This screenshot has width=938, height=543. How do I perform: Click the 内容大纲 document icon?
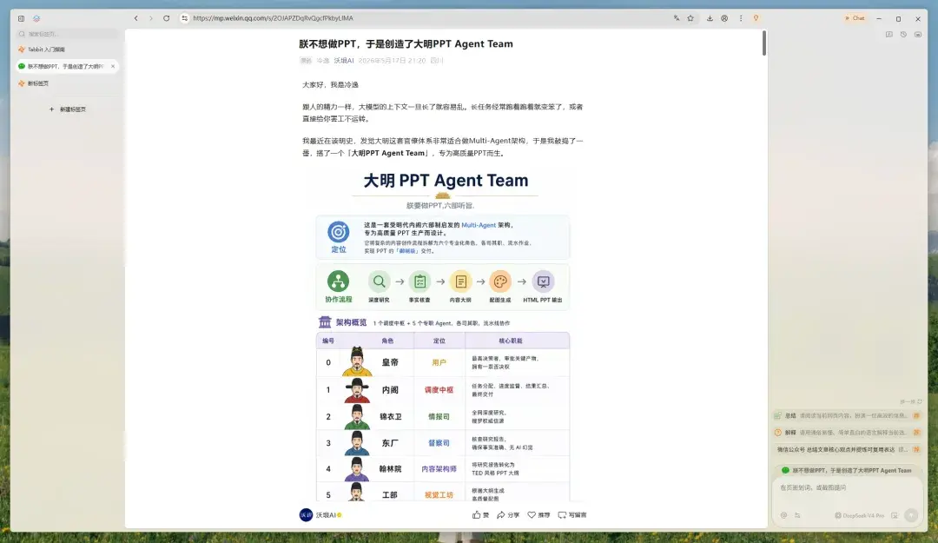click(x=460, y=281)
